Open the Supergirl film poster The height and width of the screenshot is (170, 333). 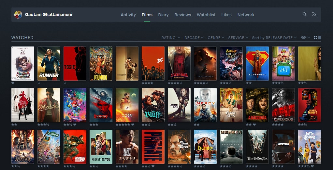[257, 64]
